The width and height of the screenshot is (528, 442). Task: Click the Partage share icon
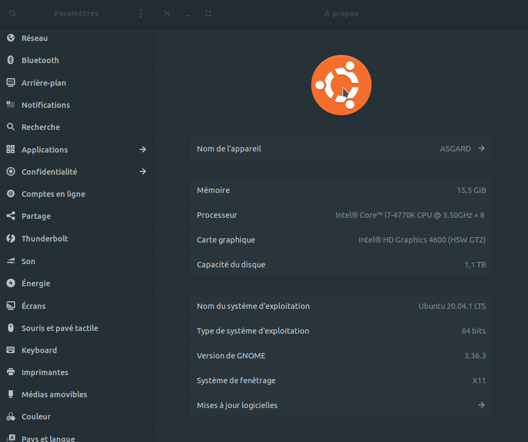point(10,216)
